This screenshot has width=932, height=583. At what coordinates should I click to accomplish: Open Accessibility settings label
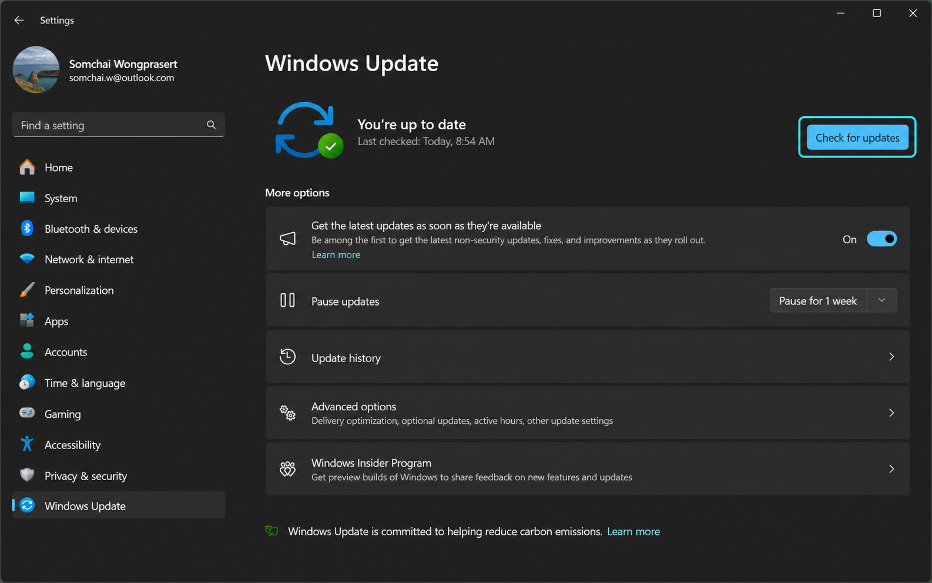tap(73, 445)
